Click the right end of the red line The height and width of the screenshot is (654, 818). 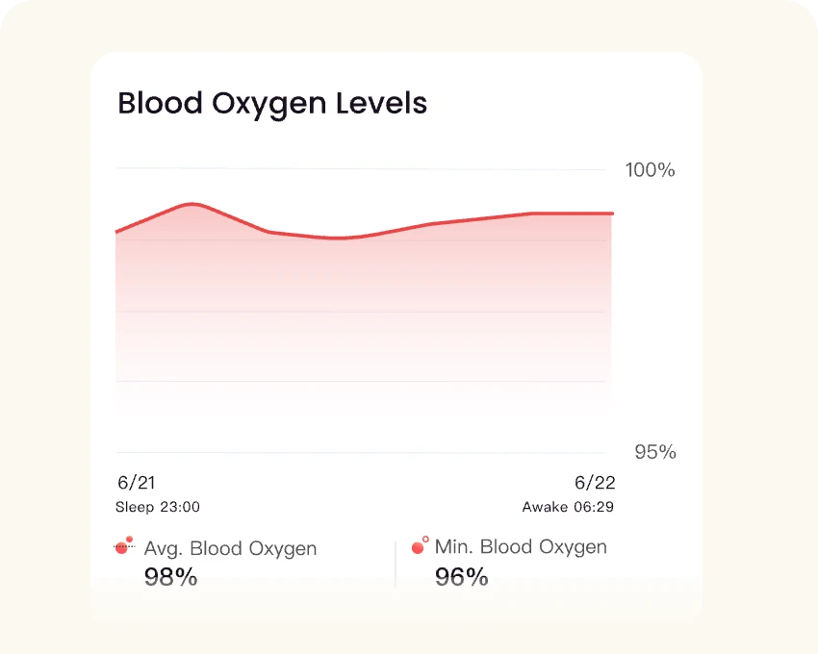[x=612, y=214]
